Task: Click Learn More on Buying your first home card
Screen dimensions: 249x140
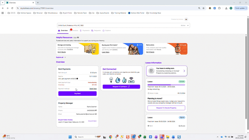Action: coord(106,52)
